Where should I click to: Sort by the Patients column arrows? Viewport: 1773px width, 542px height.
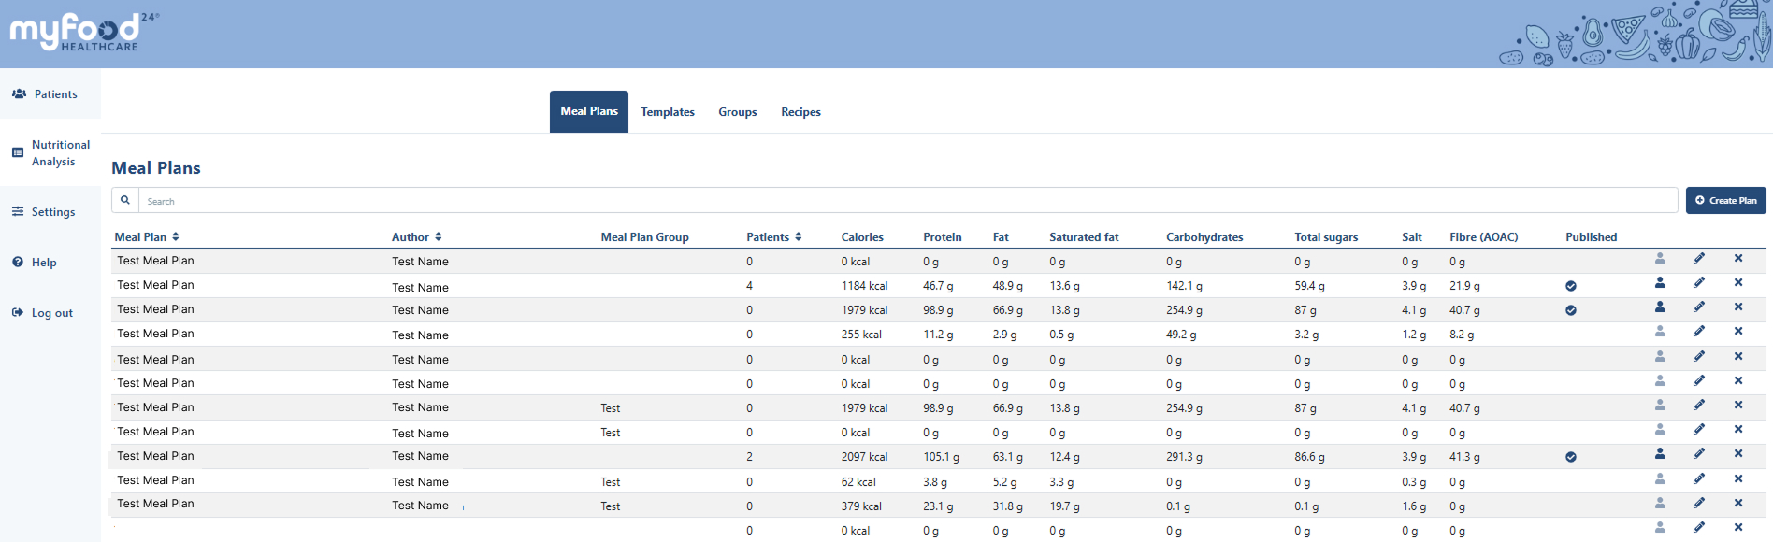click(x=798, y=237)
